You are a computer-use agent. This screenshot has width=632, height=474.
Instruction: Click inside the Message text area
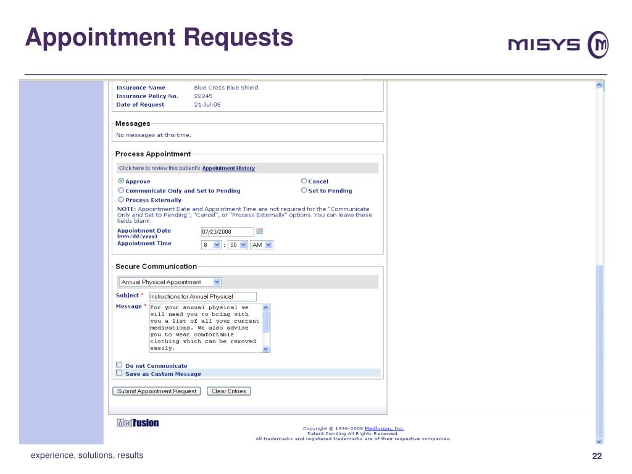click(x=206, y=328)
